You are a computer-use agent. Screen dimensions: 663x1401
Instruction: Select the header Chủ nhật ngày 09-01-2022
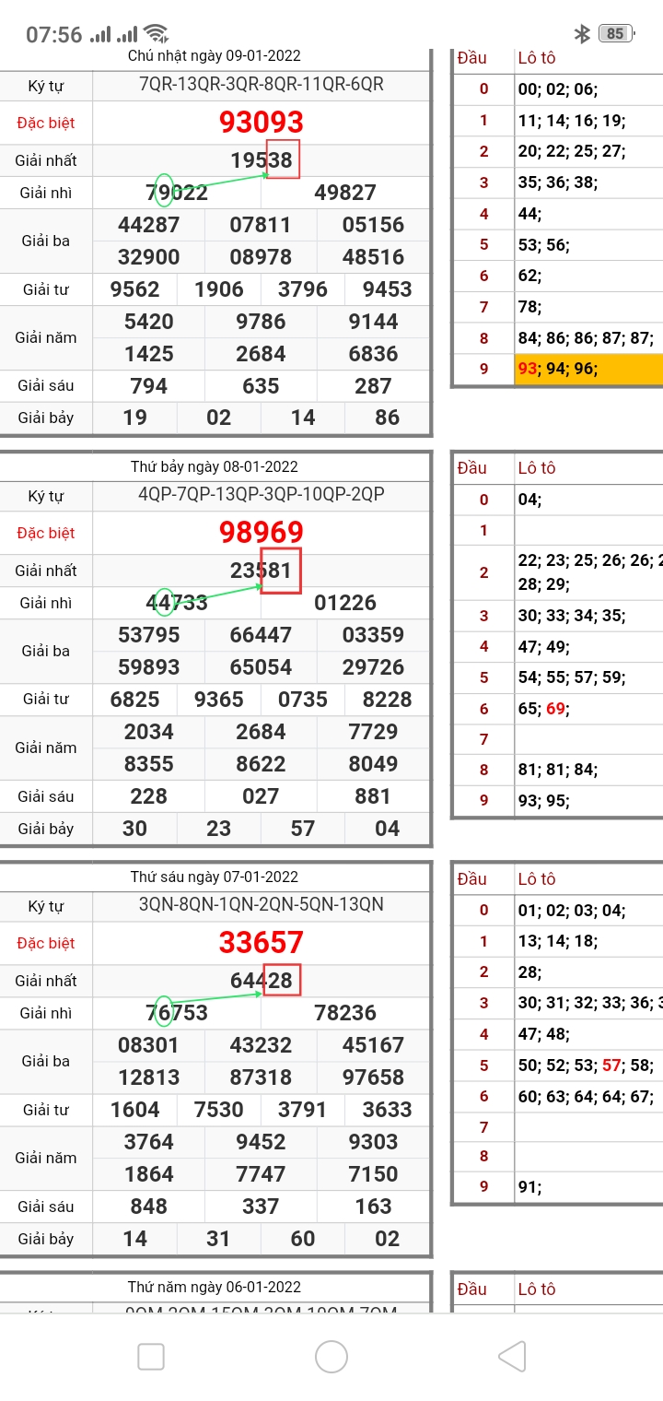point(214,57)
